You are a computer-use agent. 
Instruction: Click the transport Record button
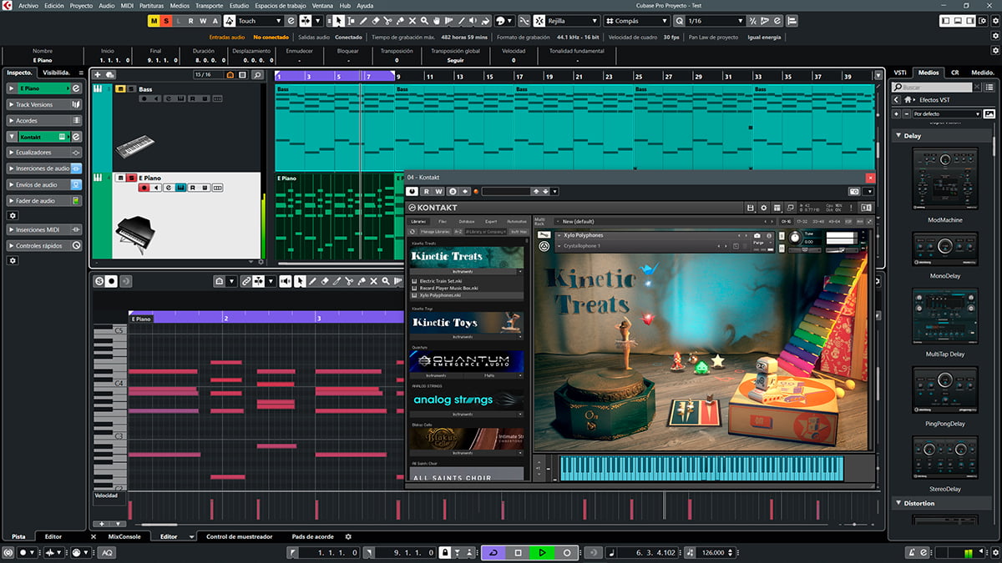tap(567, 552)
